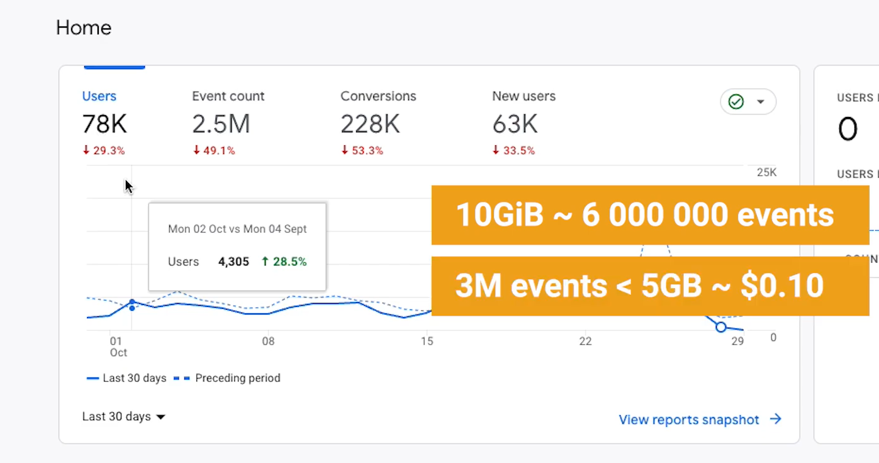Click the green 28.5% increase in tooltip
The image size is (879, 463).
click(x=284, y=262)
